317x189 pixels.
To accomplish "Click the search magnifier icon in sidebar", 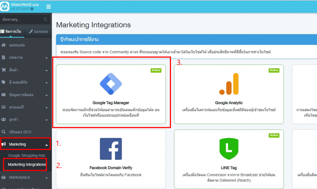I will click(45, 19).
